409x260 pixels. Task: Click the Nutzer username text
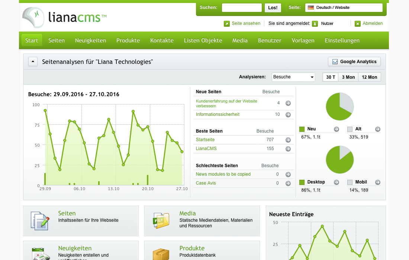(x=327, y=24)
